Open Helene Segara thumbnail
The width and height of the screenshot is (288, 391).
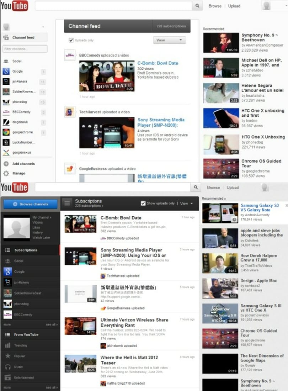tap(221, 93)
